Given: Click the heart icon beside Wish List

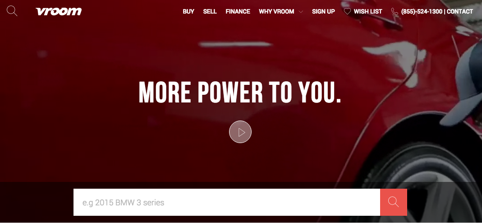Looking at the screenshot, I should (x=347, y=11).
